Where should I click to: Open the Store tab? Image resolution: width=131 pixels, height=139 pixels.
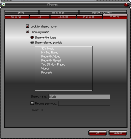22,12
